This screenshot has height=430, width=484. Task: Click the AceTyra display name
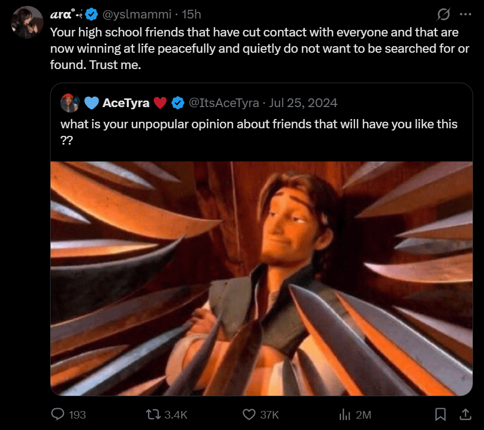126,103
